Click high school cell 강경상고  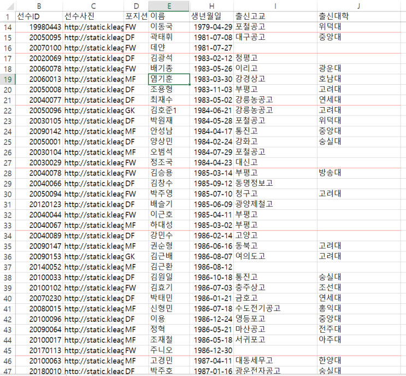click(275, 79)
